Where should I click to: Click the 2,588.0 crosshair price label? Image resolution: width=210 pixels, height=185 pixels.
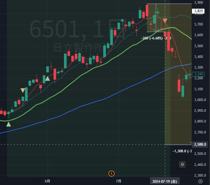pyautogui.click(x=200, y=144)
